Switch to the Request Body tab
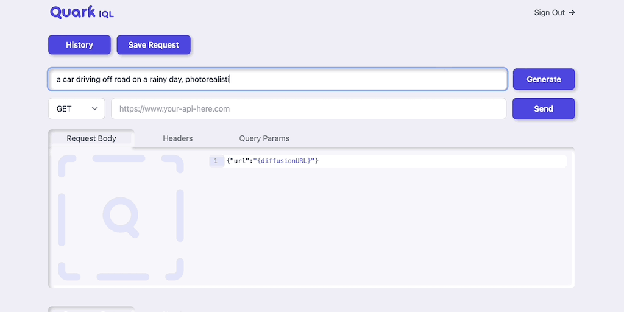The image size is (624, 312). pos(91,138)
